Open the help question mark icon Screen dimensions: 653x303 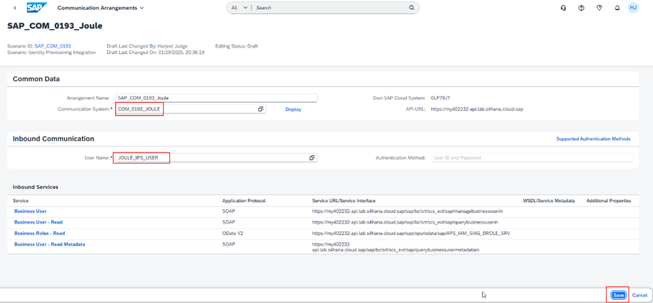point(581,8)
